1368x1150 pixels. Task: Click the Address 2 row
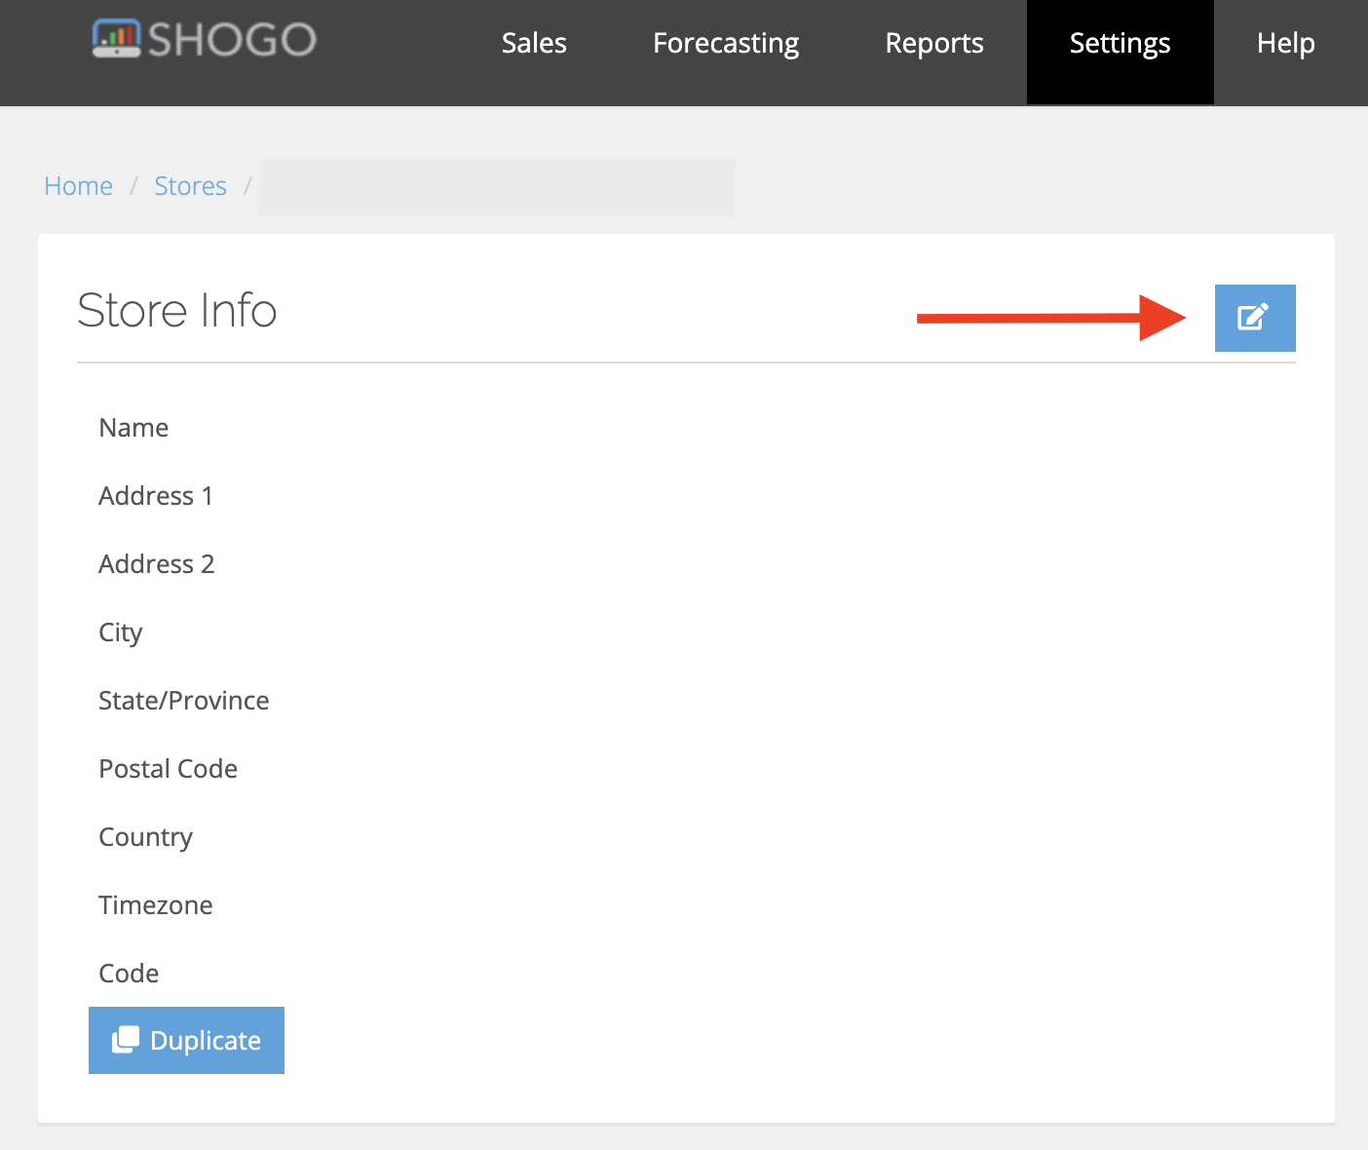(156, 563)
